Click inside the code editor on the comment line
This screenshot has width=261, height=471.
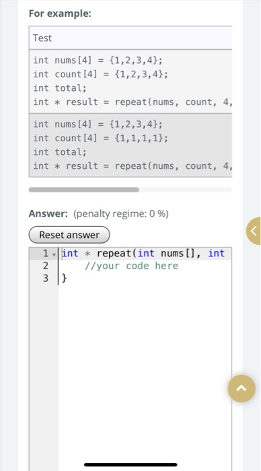coord(132,266)
